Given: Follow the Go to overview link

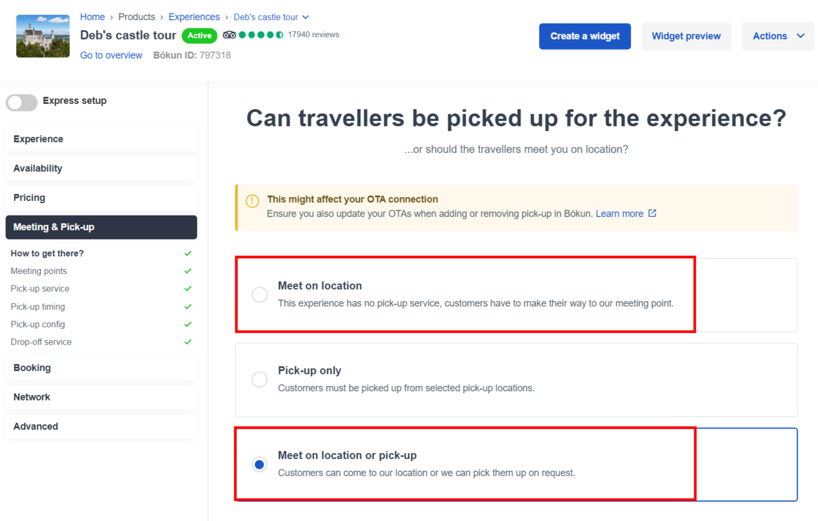Looking at the screenshot, I should [111, 55].
